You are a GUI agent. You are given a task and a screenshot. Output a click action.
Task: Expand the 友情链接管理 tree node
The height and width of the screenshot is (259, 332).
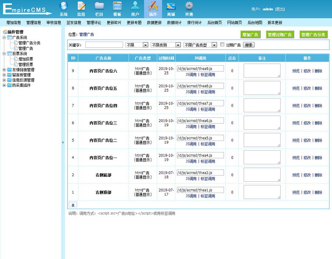(4, 70)
